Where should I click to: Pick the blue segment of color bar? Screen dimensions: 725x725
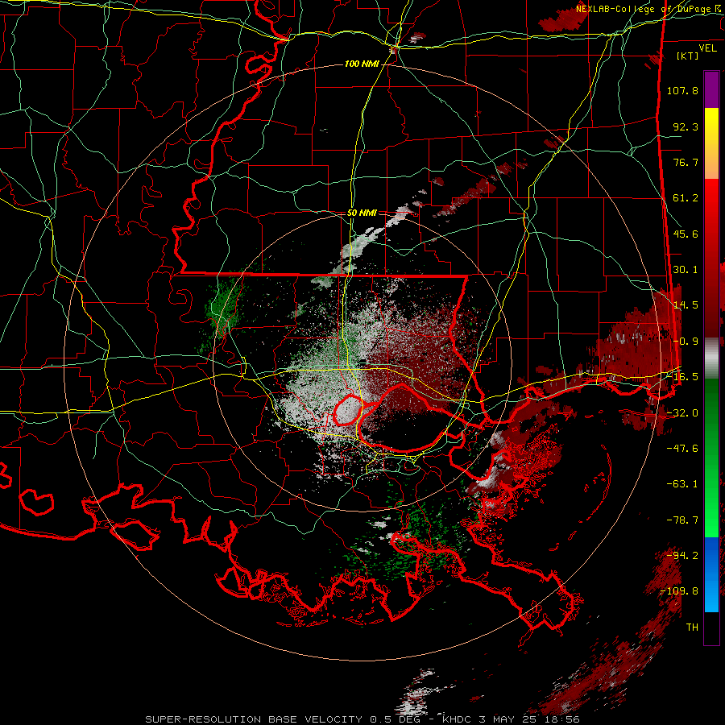click(x=711, y=574)
